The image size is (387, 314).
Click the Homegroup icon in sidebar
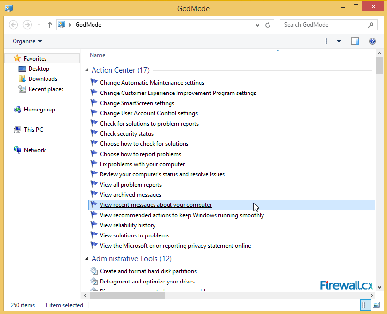click(x=17, y=110)
